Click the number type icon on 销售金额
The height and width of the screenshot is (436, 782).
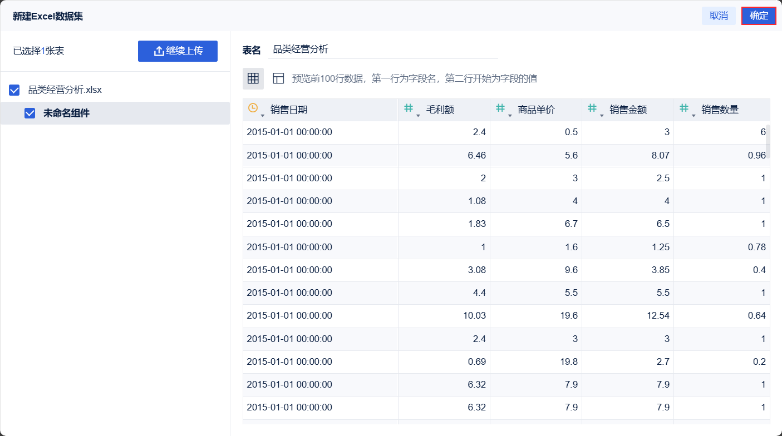pyautogui.click(x=592, y=108)
